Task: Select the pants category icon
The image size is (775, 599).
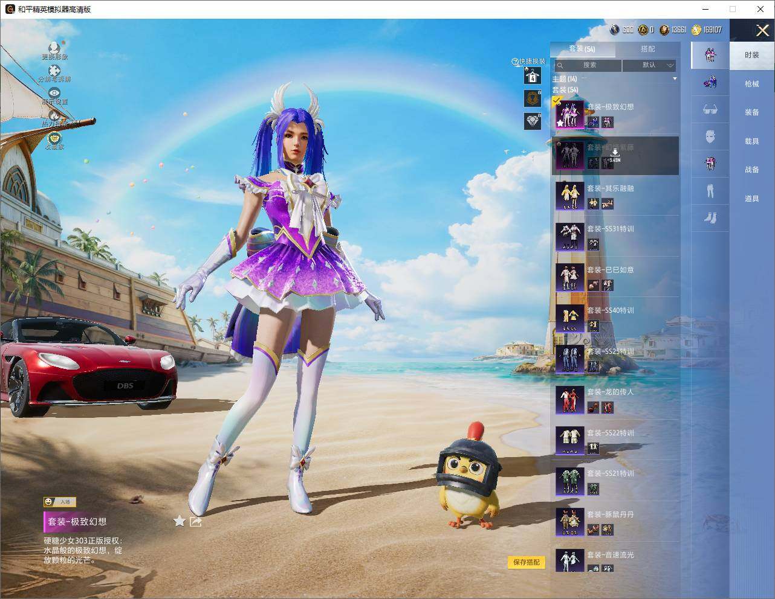Action: (x=710, y=191)
